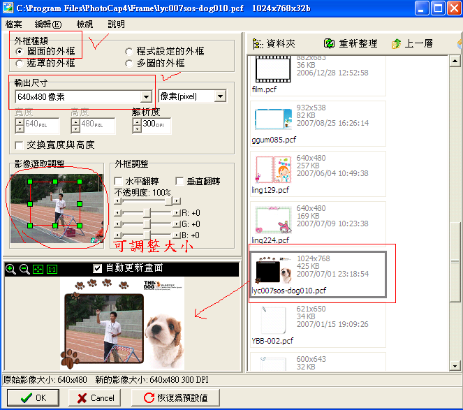
Task: Click the OK button
Action: [x=32, y=397]
